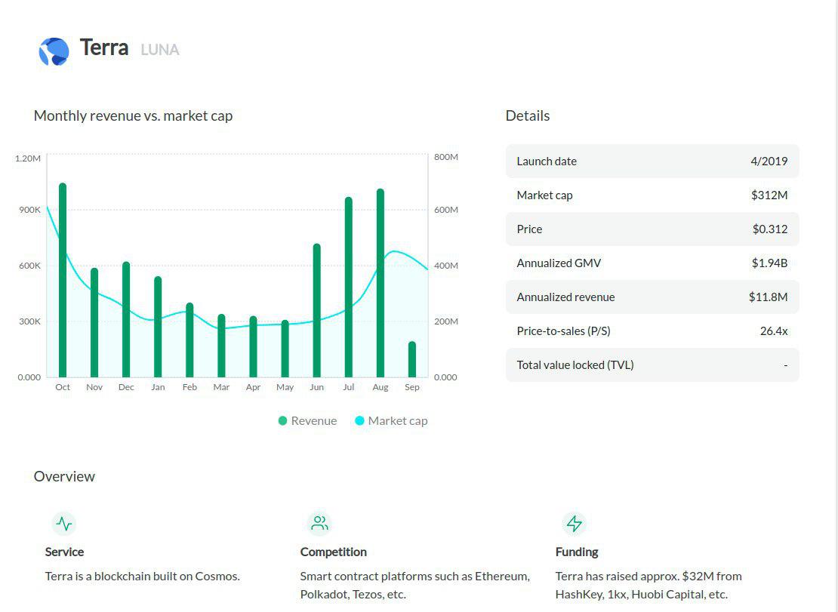Click the Overview heading

click(x=64, y=476)
